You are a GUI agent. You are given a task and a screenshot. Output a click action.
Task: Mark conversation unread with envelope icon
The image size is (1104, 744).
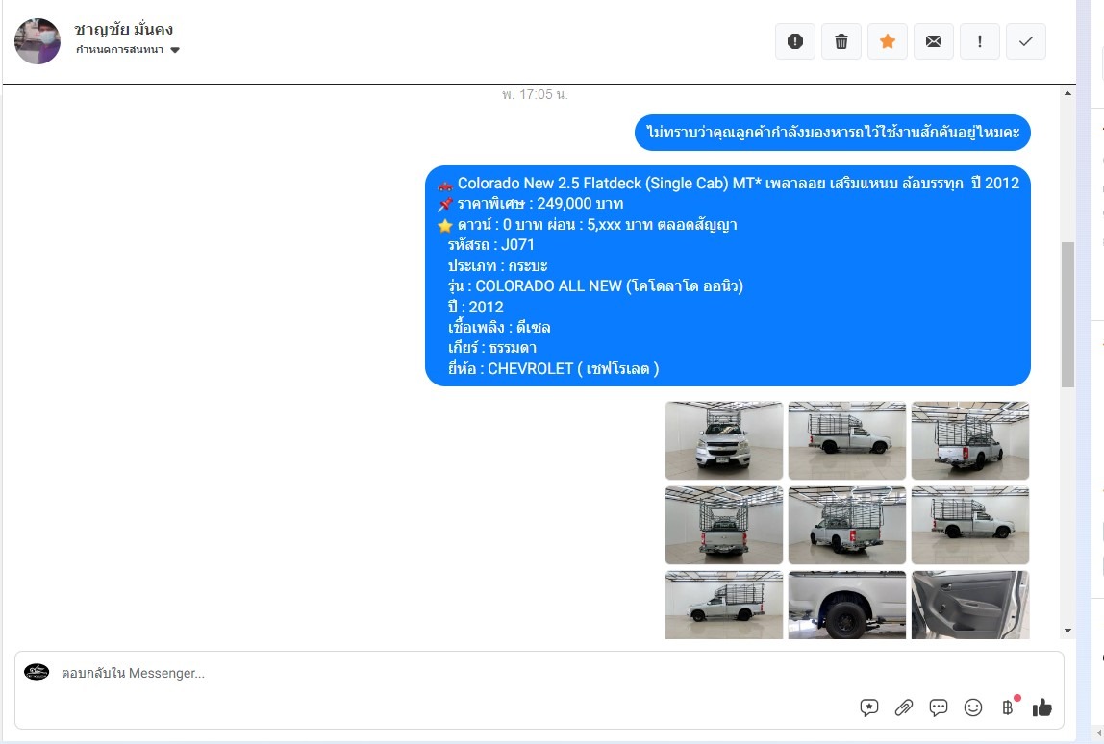tap(934, 41)
